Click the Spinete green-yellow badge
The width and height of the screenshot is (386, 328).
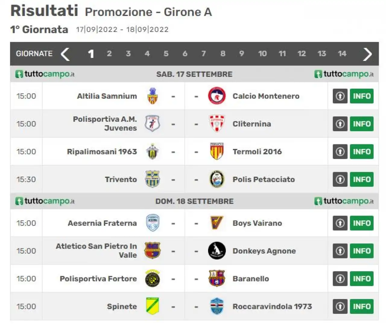pos(153,306)
